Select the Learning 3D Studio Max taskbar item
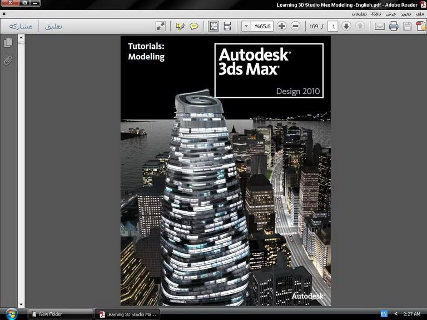This screenshot has width=427, height=320. point(127,314)
